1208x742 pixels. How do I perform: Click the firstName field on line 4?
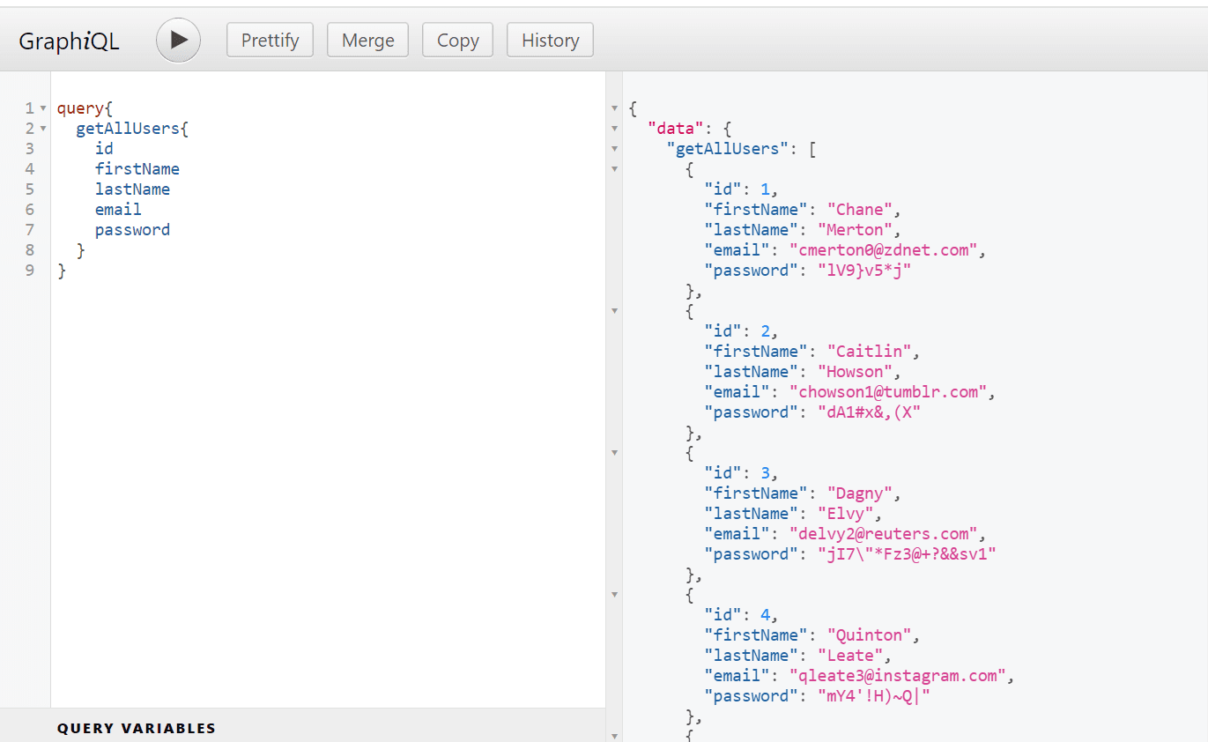pos(137,168)
